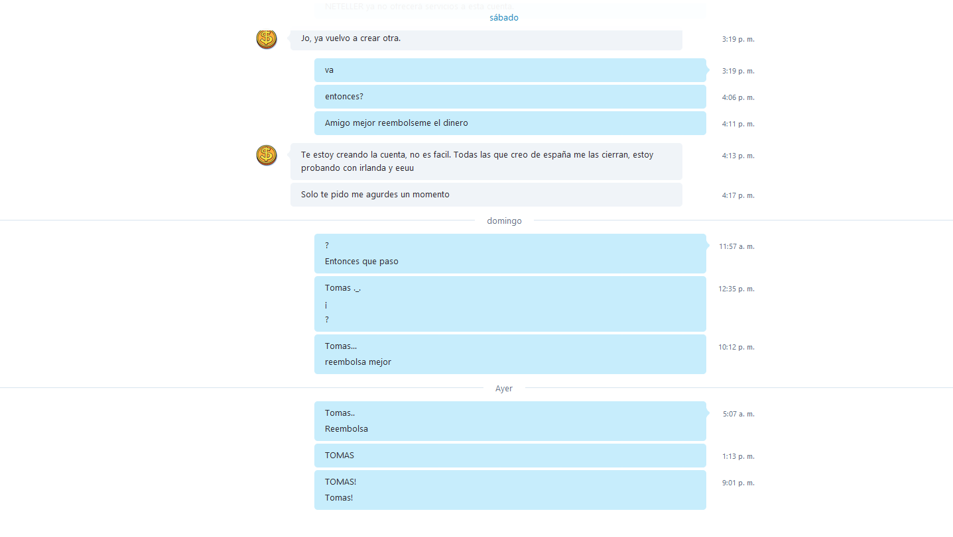Viewport: 953px width, 537px height.
Task: Click the 'Amigo mejor reembolseme el dinero' message
Action: coord(510,123)
